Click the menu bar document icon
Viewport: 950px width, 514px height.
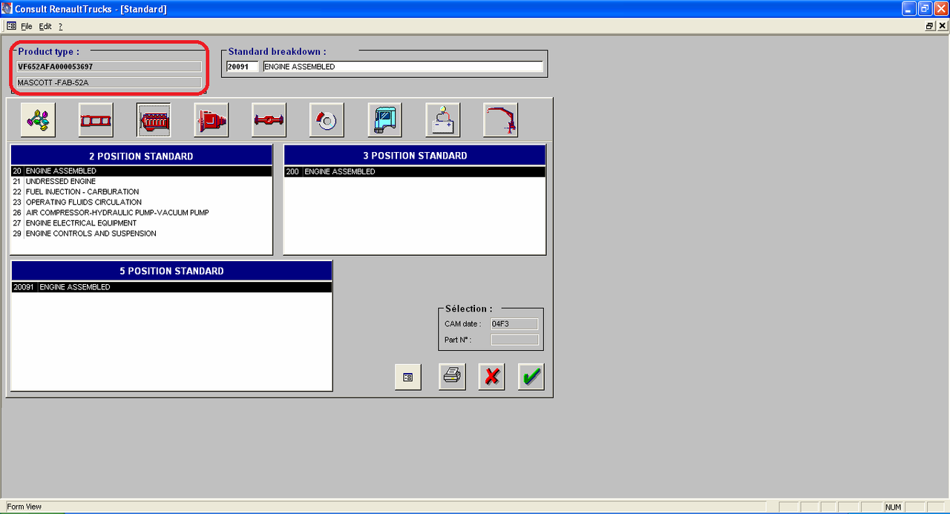pyautogui.click(x=11, y=26)
